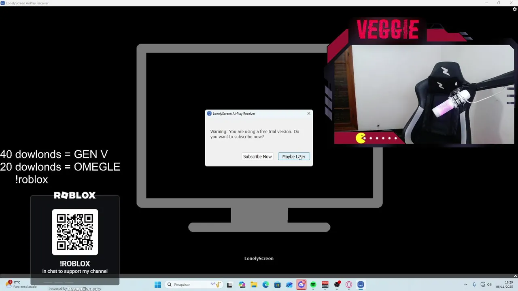Maximize the LonelyScreen AirPlay Receiver window
The image size is (518, 291).
click(x=499, y=3)
